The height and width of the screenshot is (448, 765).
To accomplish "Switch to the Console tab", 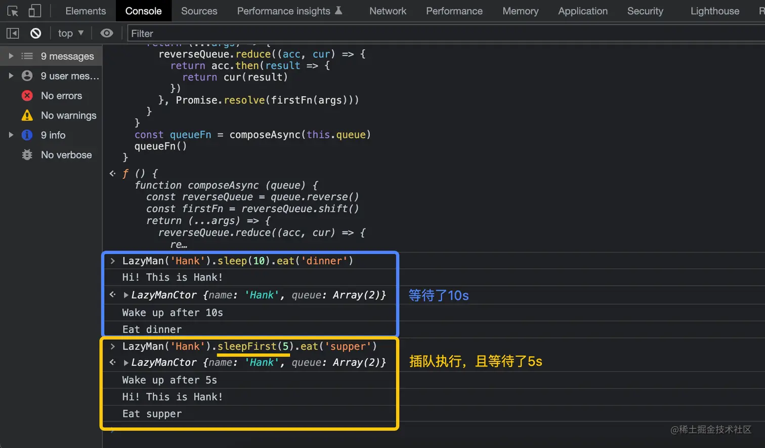I will click(144, 11).
